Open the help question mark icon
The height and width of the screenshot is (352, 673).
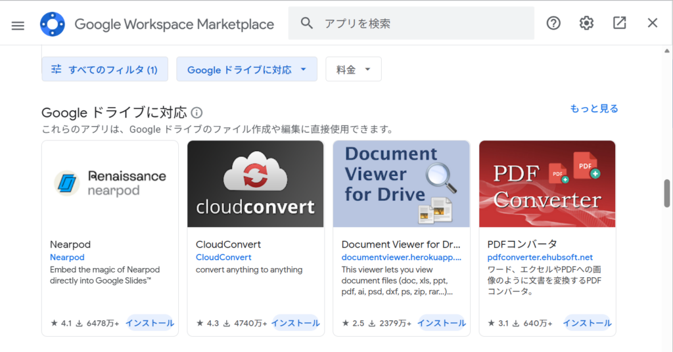point(553,24)
